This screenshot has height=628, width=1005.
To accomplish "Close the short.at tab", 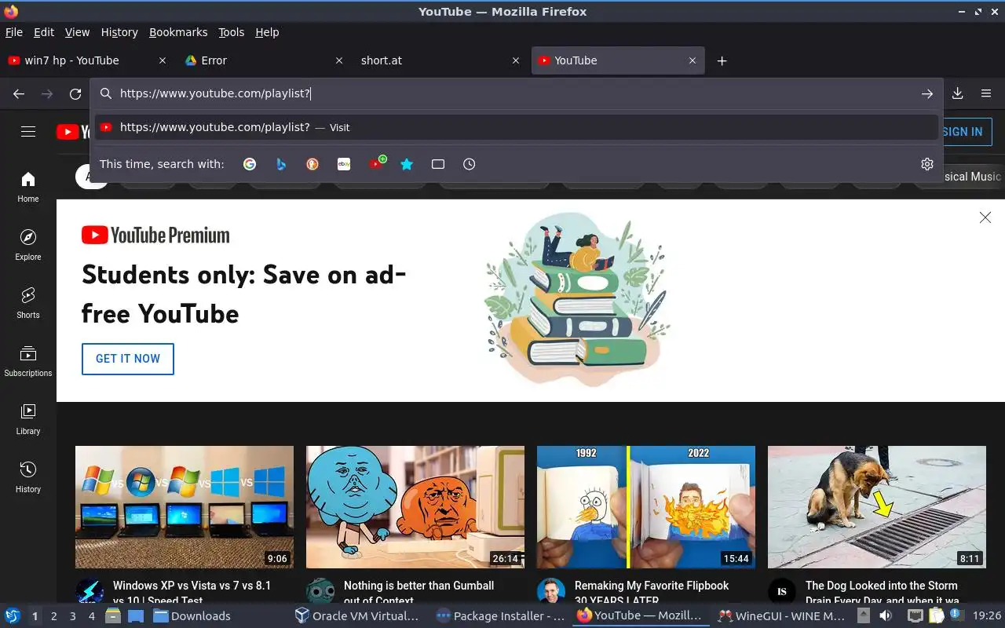I will click(x=516, y=60).
